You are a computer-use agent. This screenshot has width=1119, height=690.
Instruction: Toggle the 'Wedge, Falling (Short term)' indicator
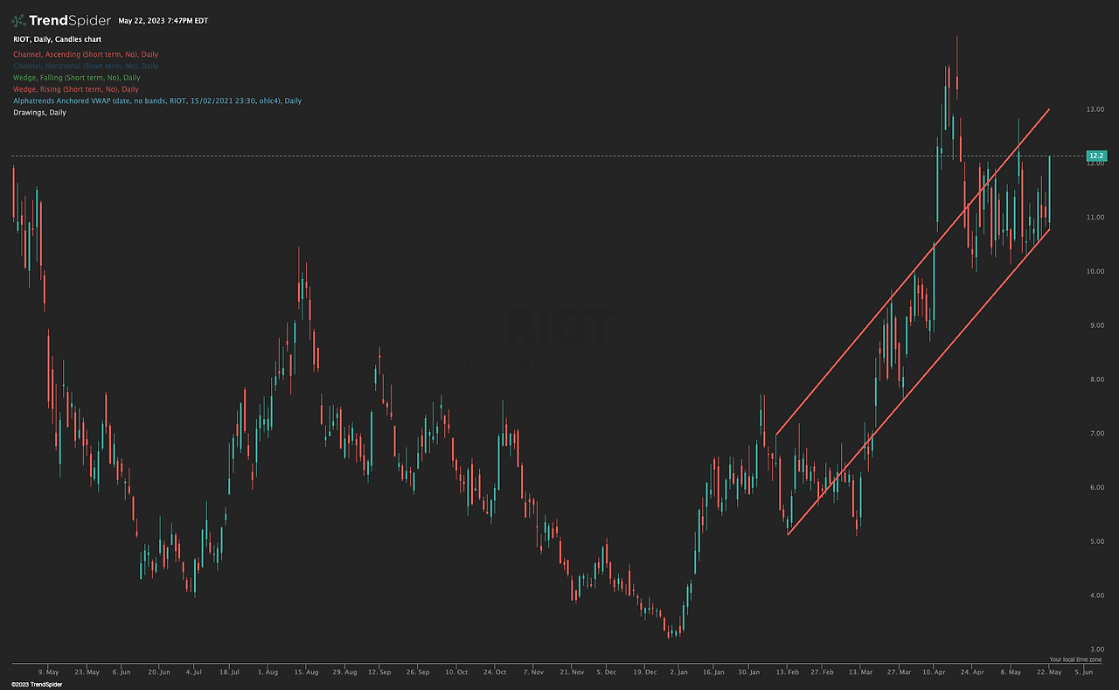[75, 77]
